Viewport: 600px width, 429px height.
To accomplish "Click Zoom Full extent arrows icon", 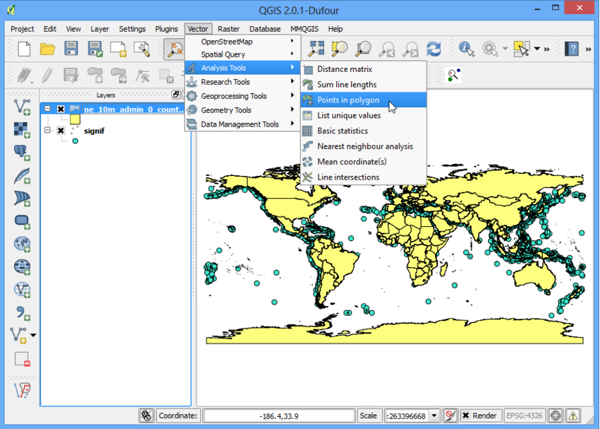I will 316,49.
